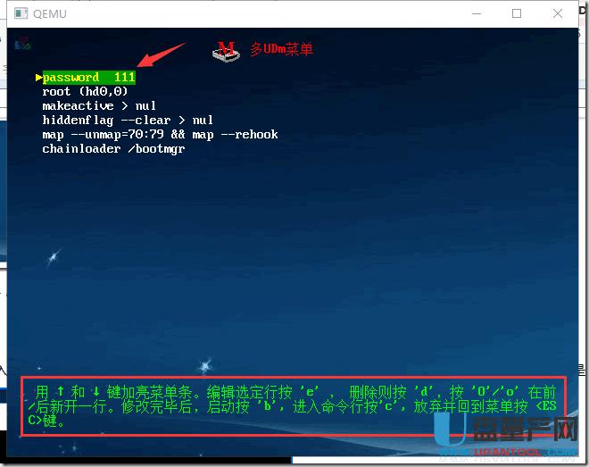Click the empty blue background area below menu
The width and height of the screenshot is (589, 467).
pos(294,268)
